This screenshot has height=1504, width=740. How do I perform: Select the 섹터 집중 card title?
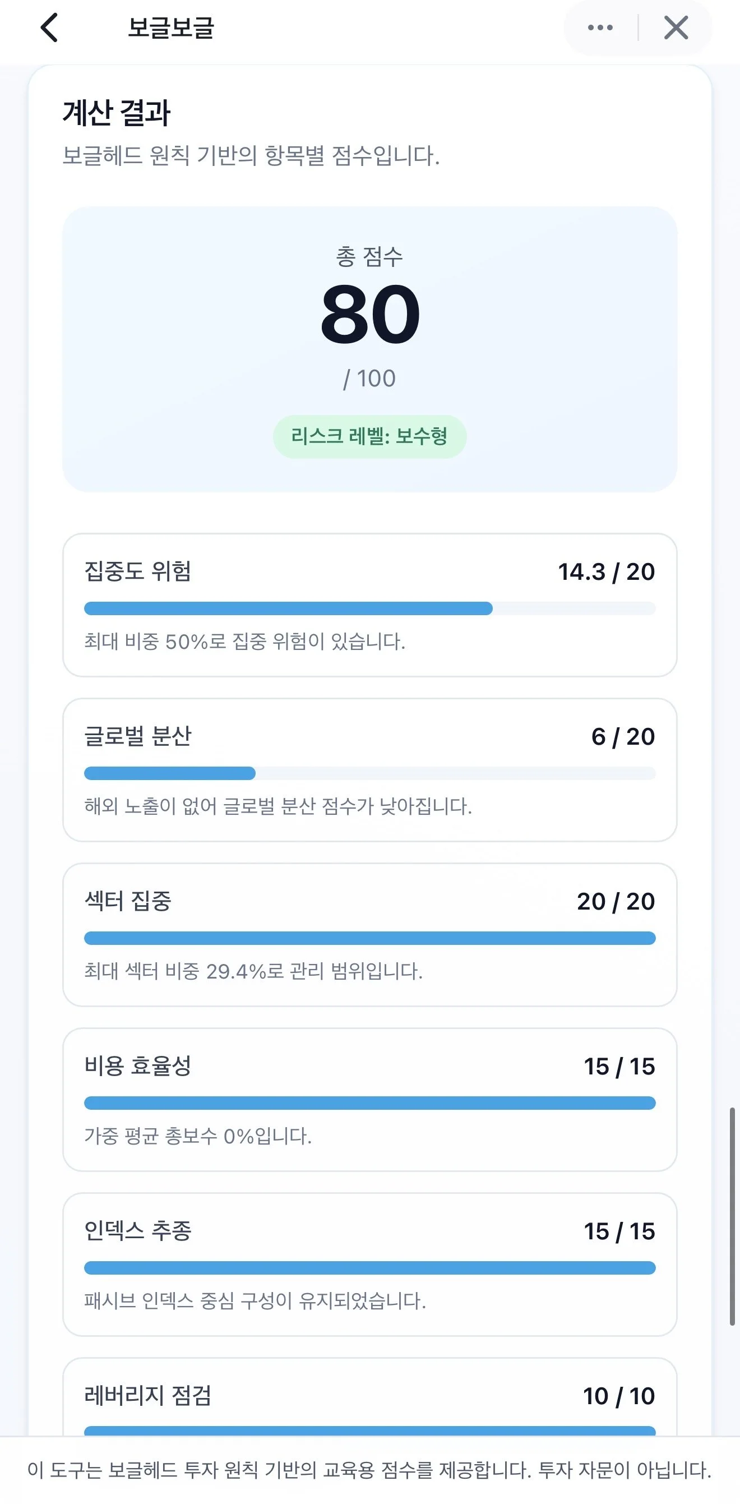128,901
